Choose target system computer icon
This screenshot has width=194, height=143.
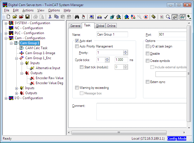pos(91,17)
